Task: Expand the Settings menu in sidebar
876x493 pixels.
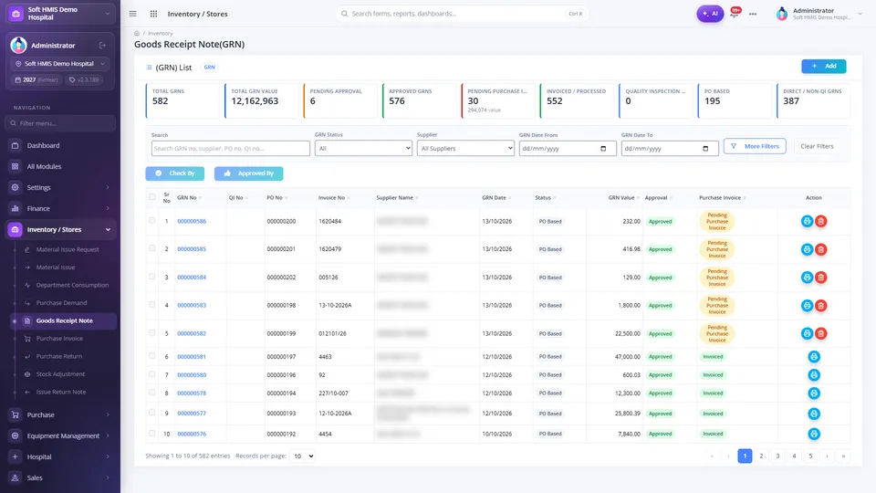Action: pos(60,187)
